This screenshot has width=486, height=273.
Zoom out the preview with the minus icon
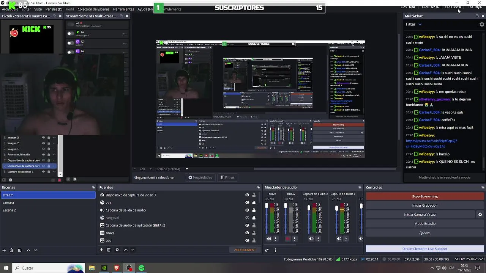pos(134,169)
